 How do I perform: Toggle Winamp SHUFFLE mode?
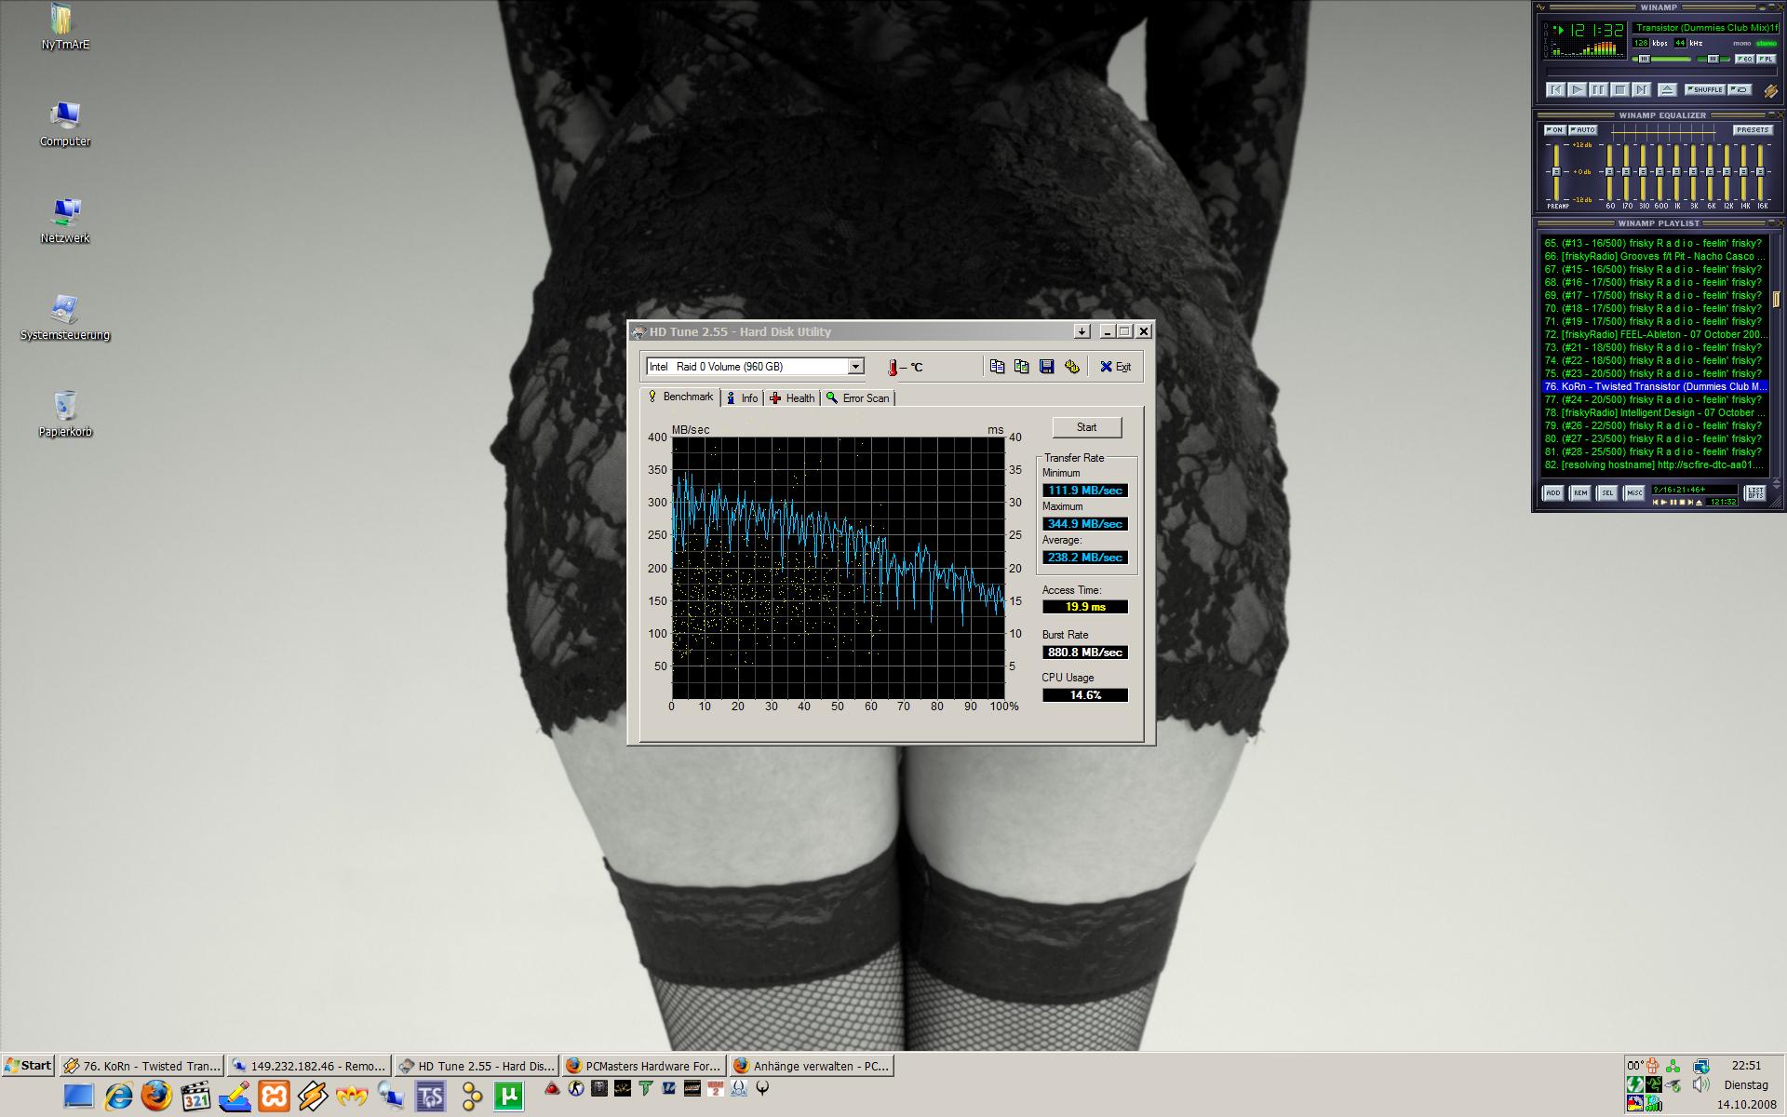[1704, 90]
